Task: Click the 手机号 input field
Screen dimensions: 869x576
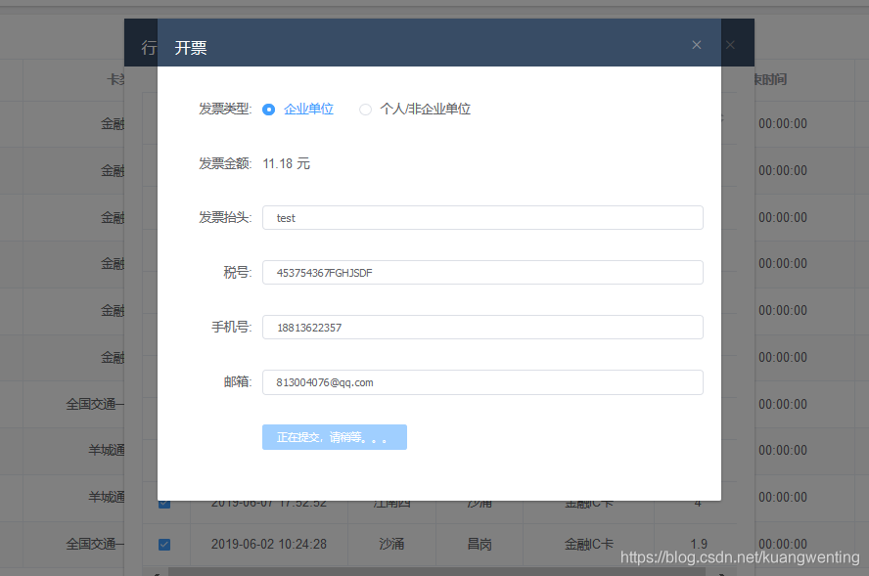Action: point(482,328)
